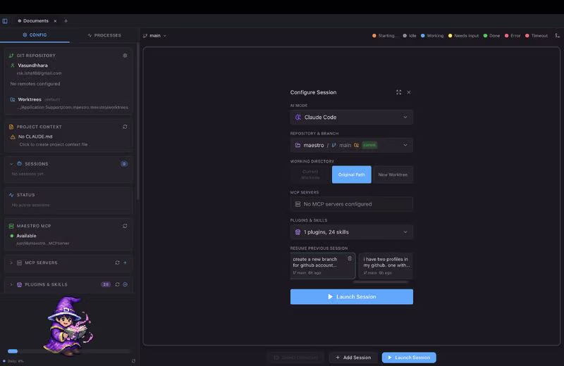Screen dimensions: 564x366
Task: Click the daily usage progress bar
Action: pyautogui.click(x=68, y=351)
